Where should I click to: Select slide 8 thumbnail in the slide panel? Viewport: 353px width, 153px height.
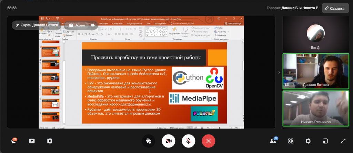pos(51,117)
